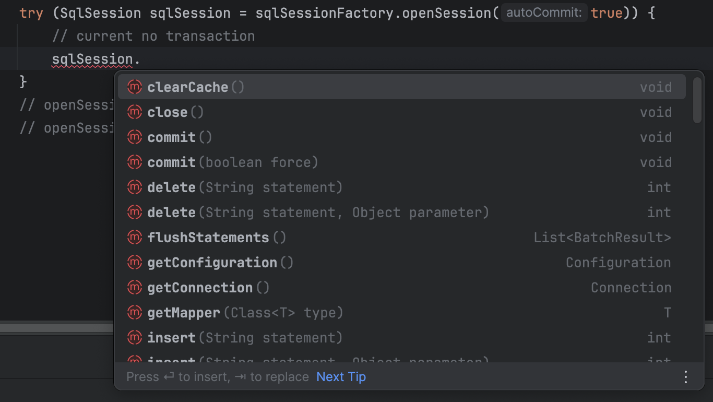The image size is (713, 402).
Task: Click the method icon beside commit()
Action: tap(135, 137)
